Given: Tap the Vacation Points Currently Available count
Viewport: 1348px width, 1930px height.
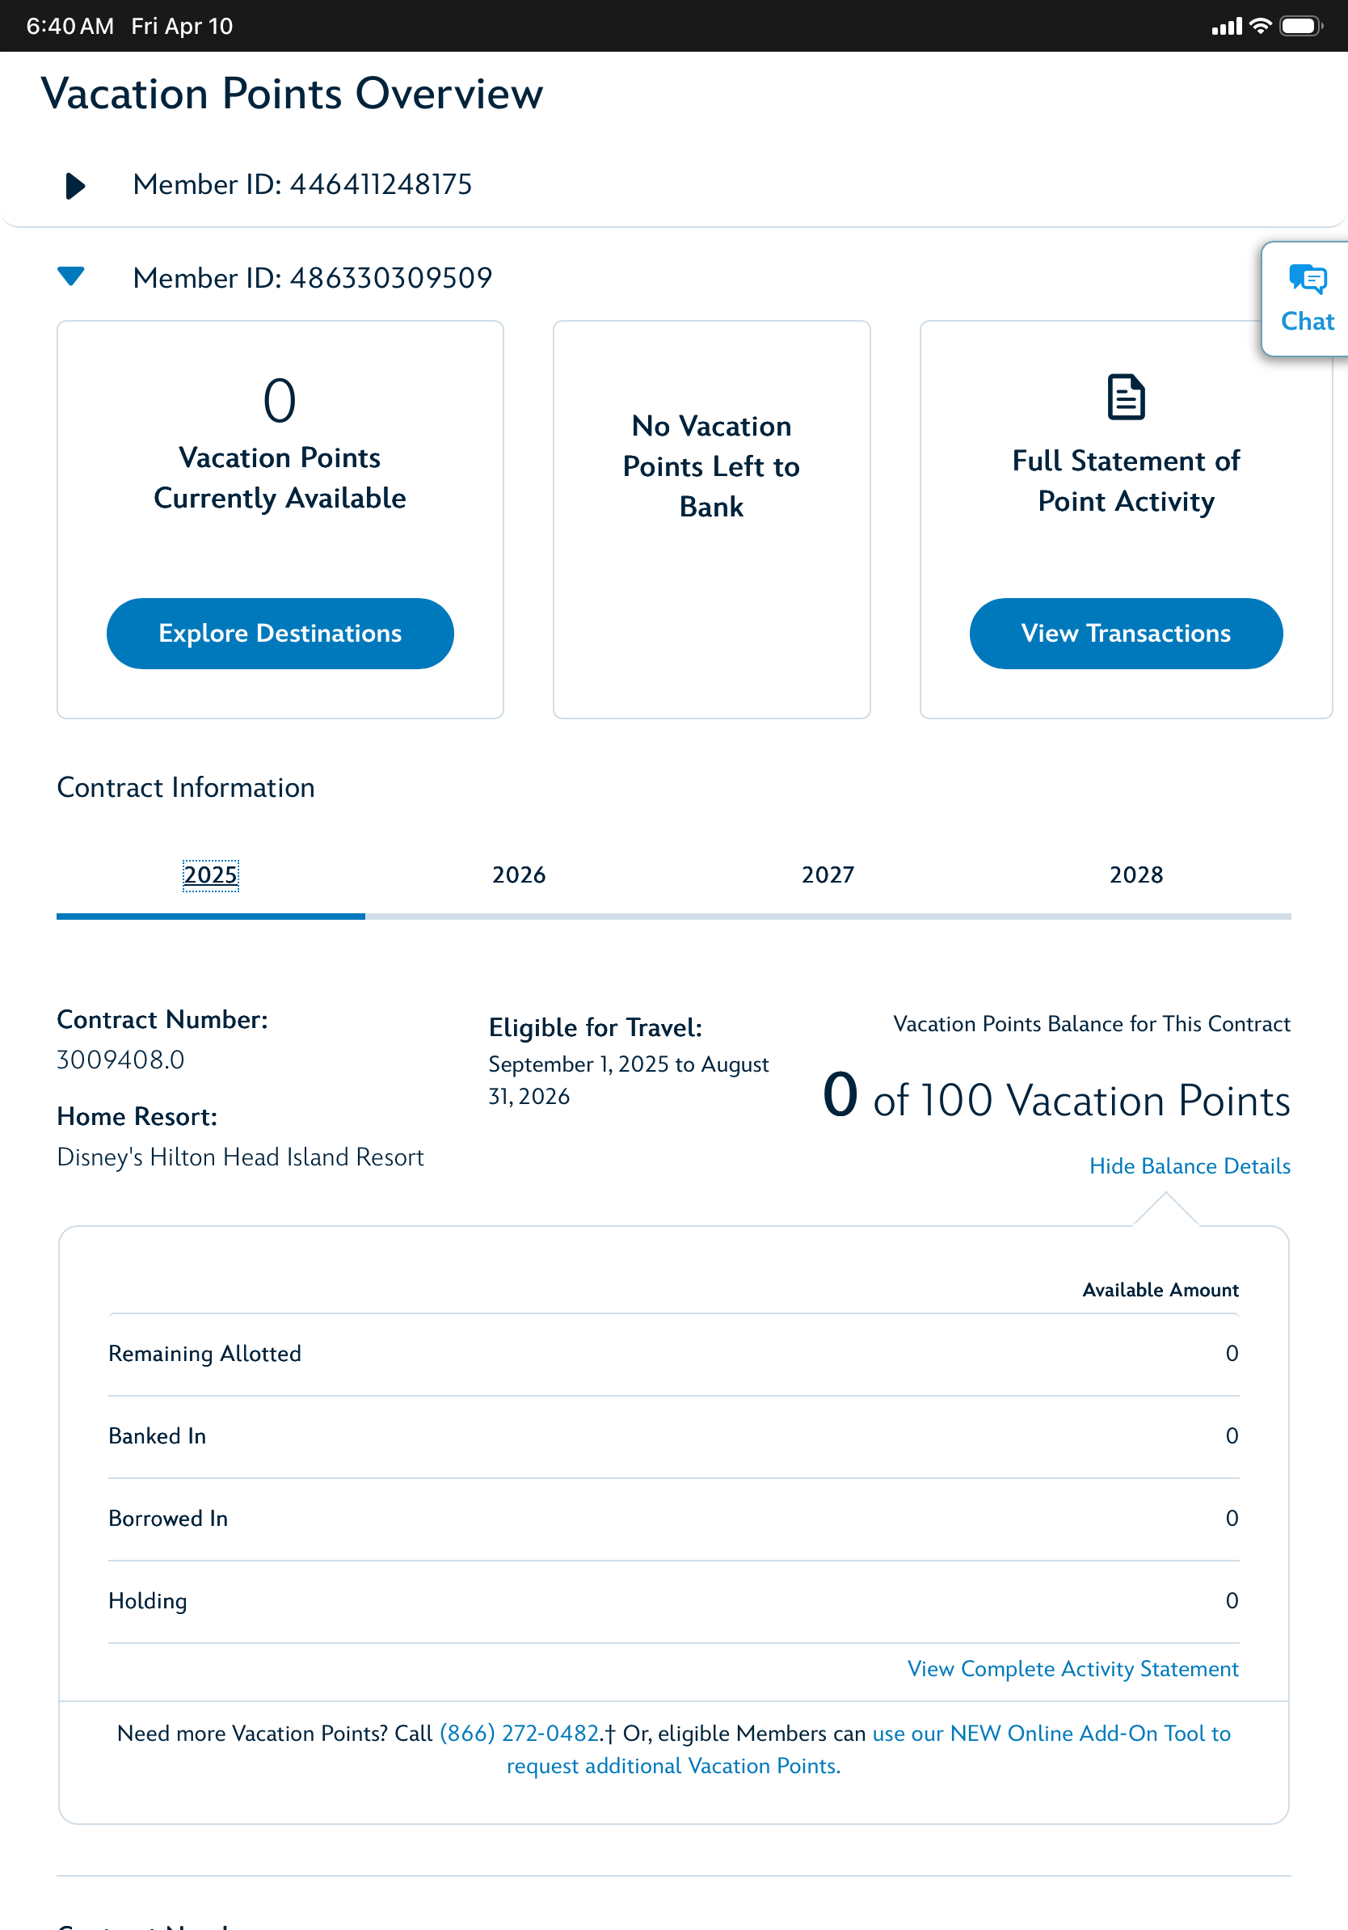Looking at the screenshot, I should pos(280,400).
